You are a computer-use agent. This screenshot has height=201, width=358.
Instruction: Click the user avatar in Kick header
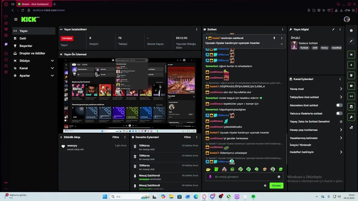(347, 19)
